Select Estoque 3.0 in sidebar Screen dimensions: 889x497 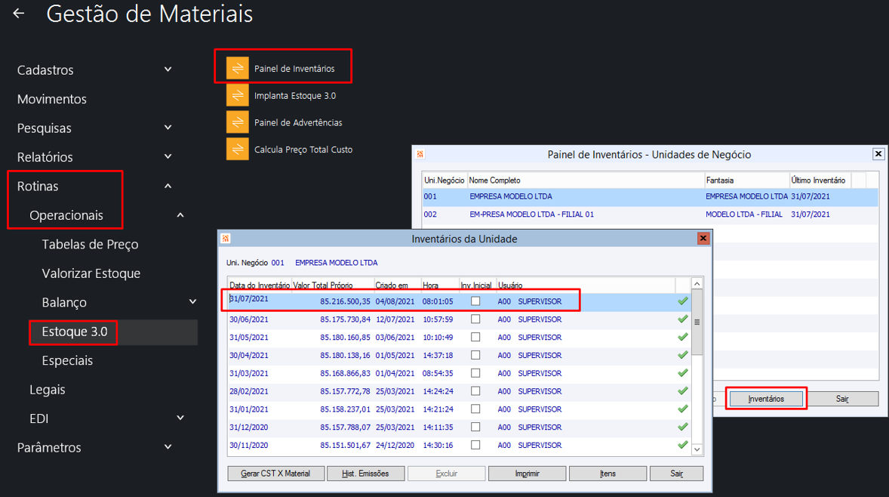[x=74, y=332]
